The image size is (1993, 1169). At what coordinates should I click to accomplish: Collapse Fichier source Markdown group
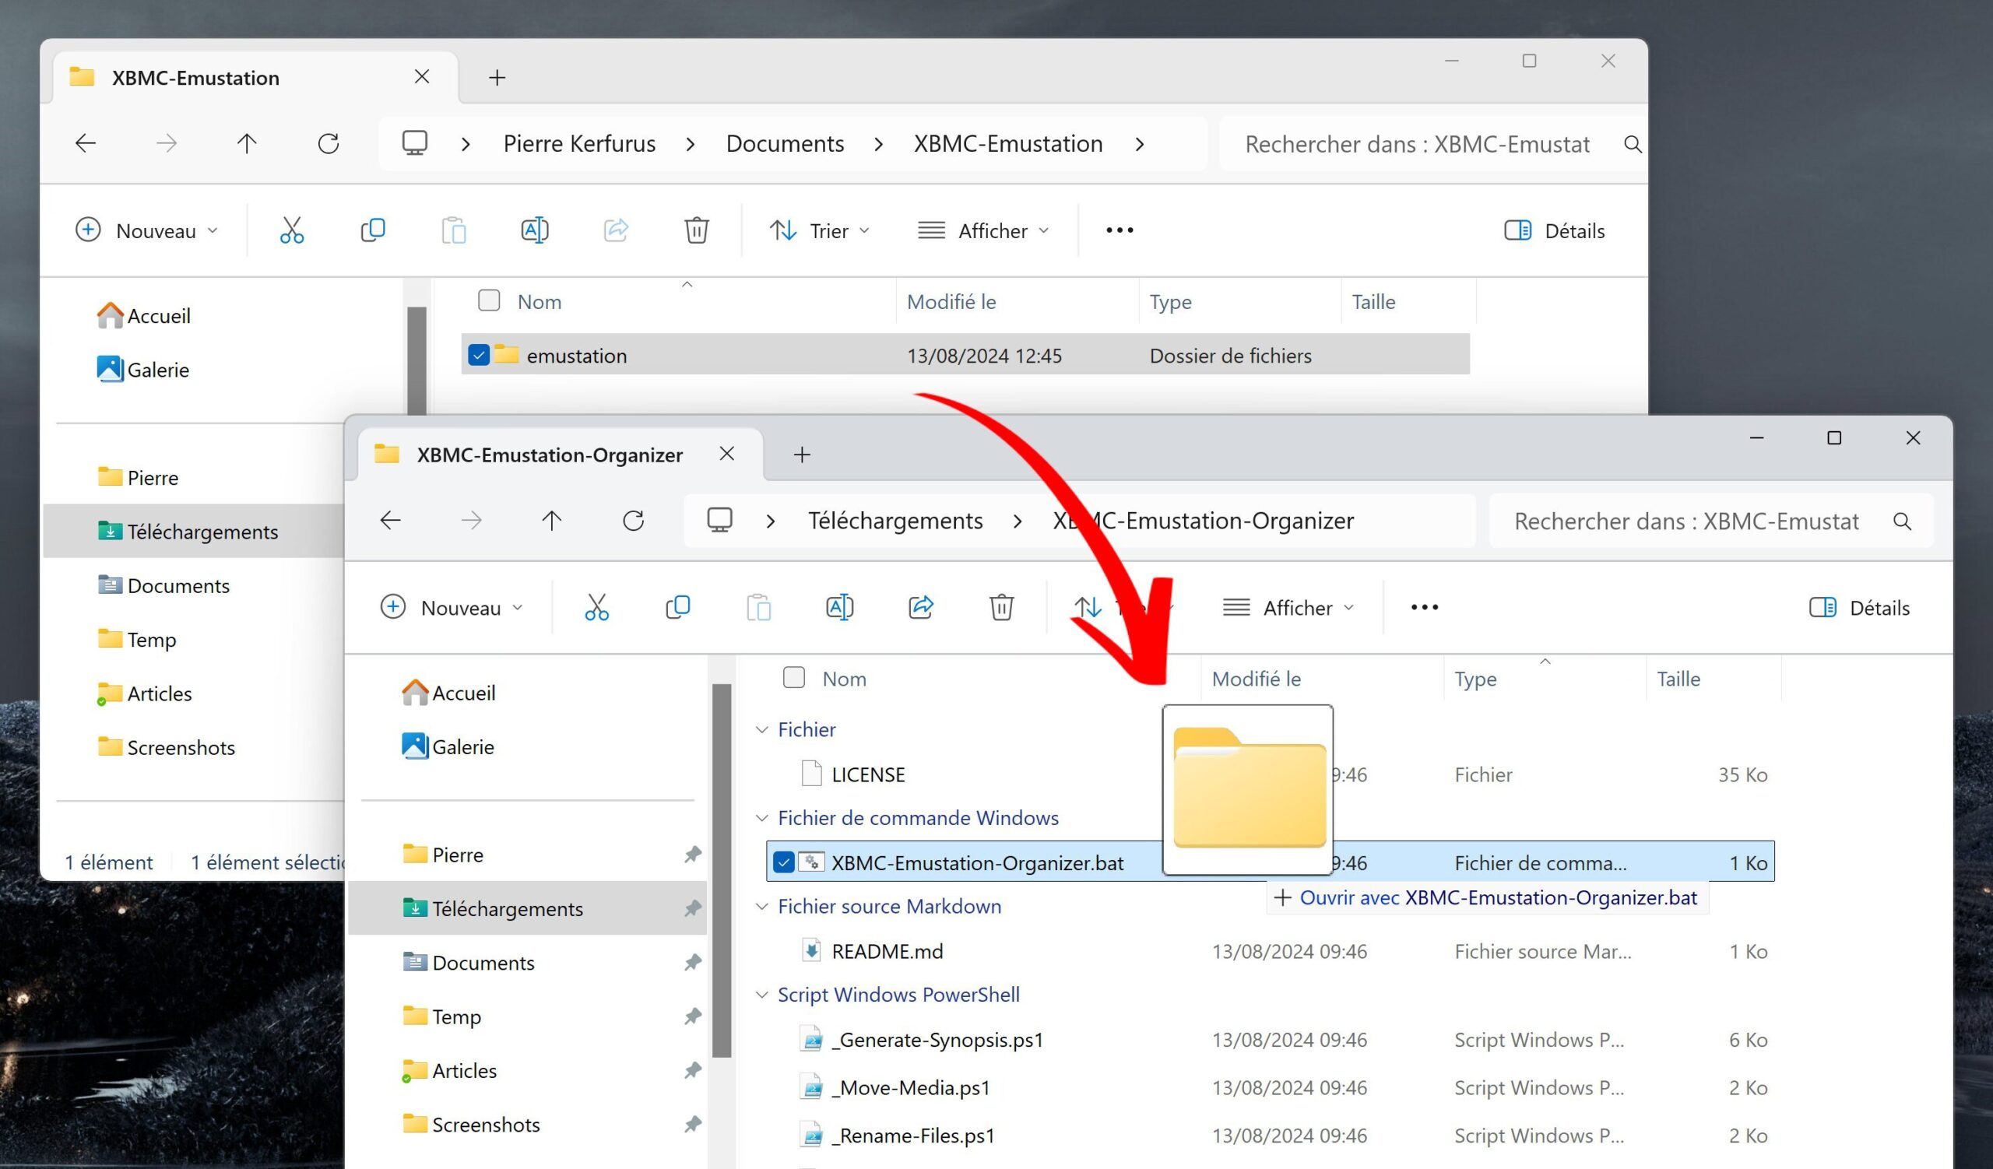point(761,906)
